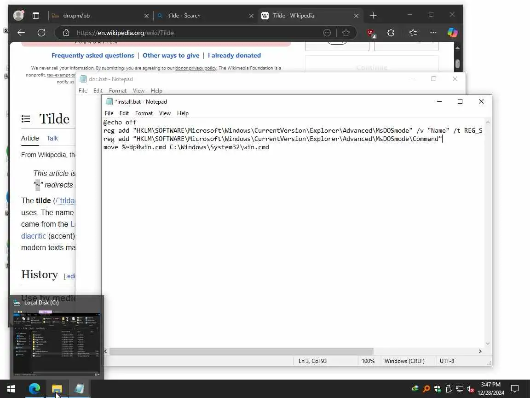The height and width of the screenshot is (398, 530).
Task: View site information lock icon
Action: point(66,33)
